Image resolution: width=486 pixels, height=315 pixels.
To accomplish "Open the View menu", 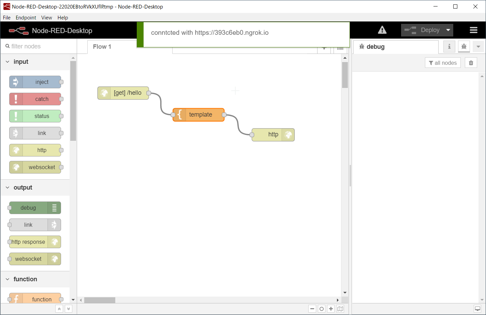I will click(x=47, y=18).
